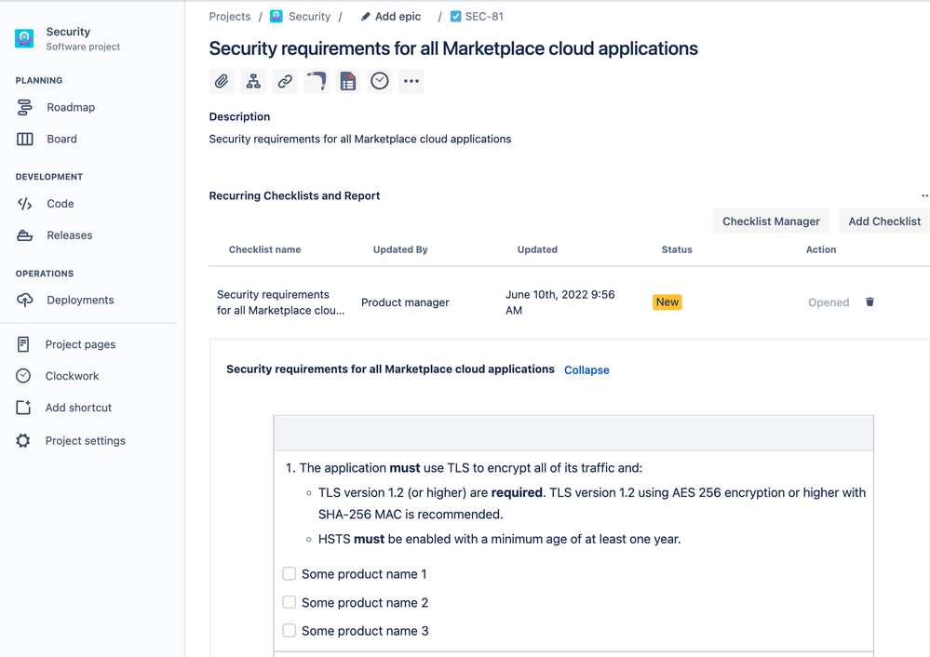Check Some product name 1 checkbox
The width and height of the screenshot is (930, 657).
coord(289,573)
